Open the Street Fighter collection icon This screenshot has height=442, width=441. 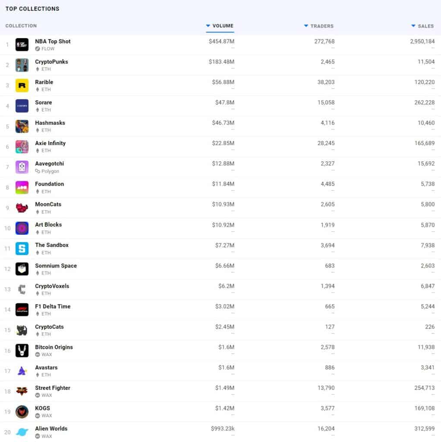(22, 391)
